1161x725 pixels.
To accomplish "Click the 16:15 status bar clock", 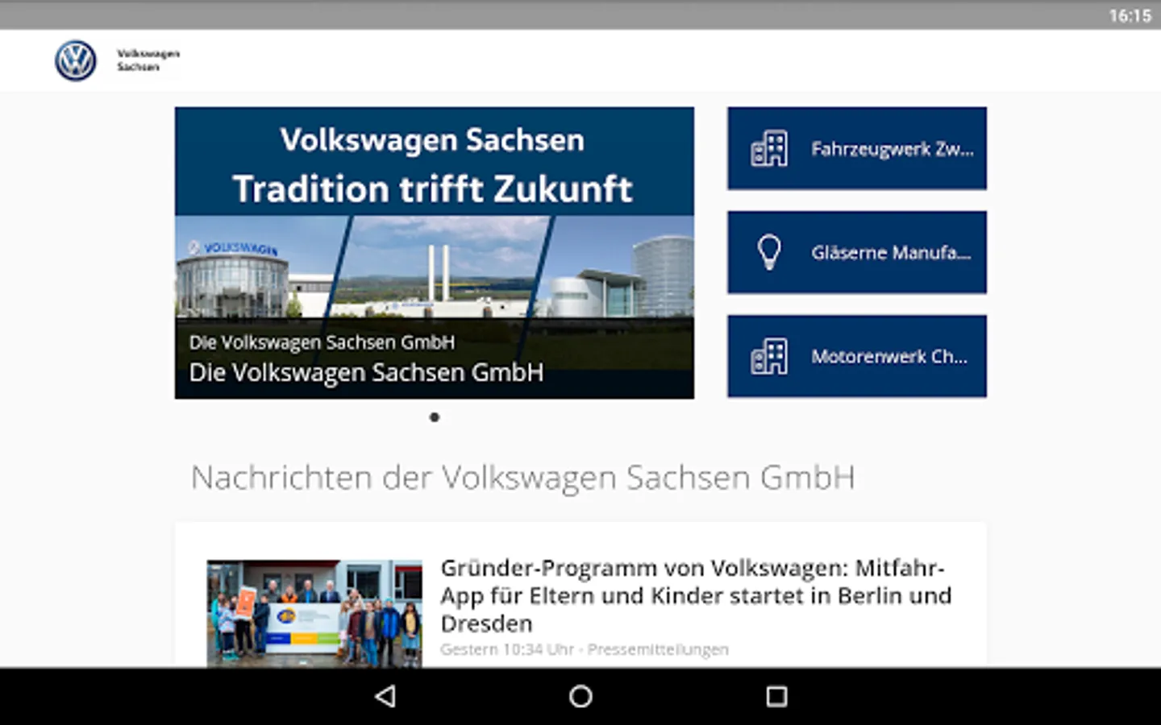I will 1130,15.
